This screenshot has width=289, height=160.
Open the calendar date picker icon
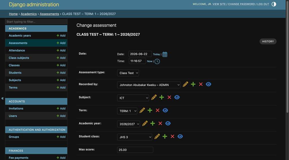[165, 54]
